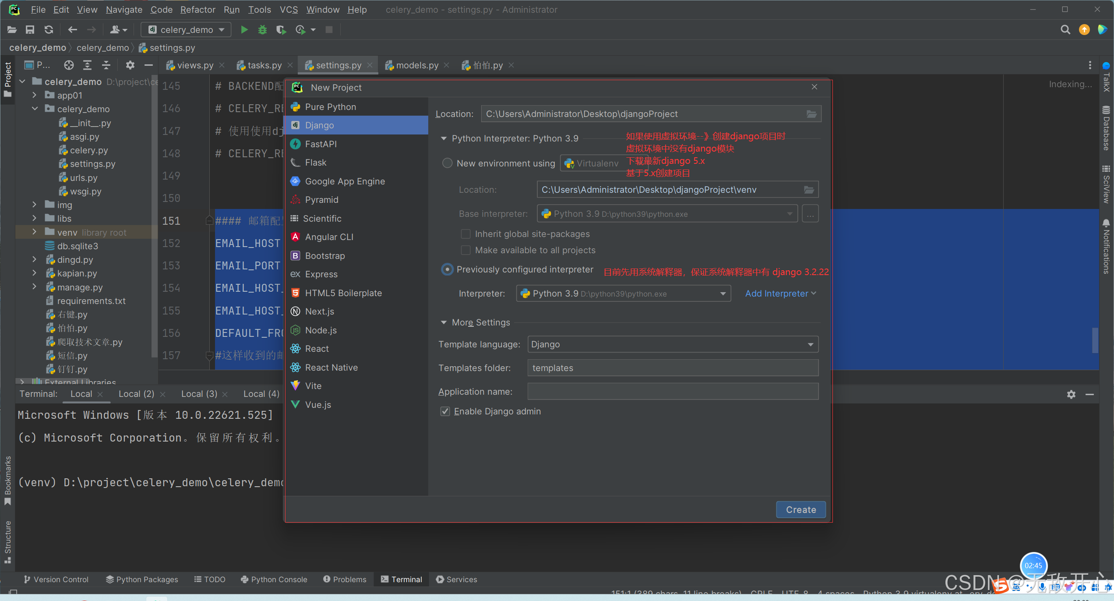Click the Stop square icon in toolbar
The width and height of the screenshot is (1114, 601).
tap(329, 30)
